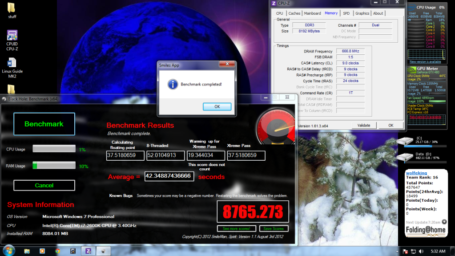Click the refresh icon beside Next Update
The height and width of the screenshot is (256, 455).
coord(444,222)
